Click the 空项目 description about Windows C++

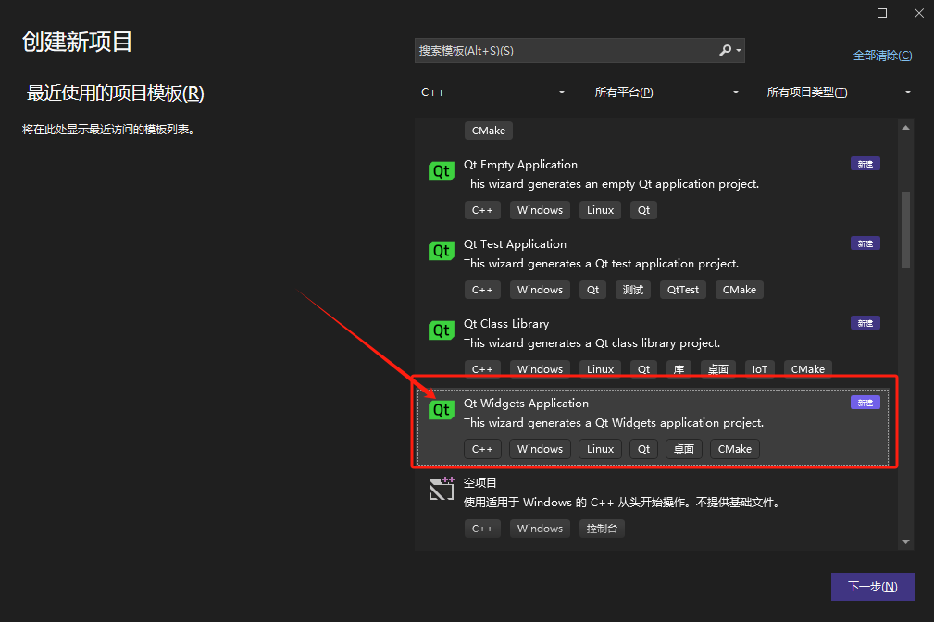(622, 503)
